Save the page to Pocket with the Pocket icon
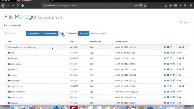This screenshot has height=109, width=194. (141, 5)
